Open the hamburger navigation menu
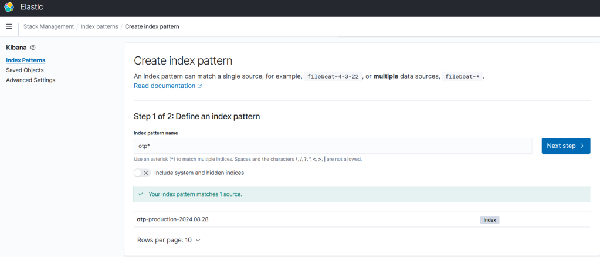The height and width of the screenshot is (257, 600). click(x=9, y=26)
